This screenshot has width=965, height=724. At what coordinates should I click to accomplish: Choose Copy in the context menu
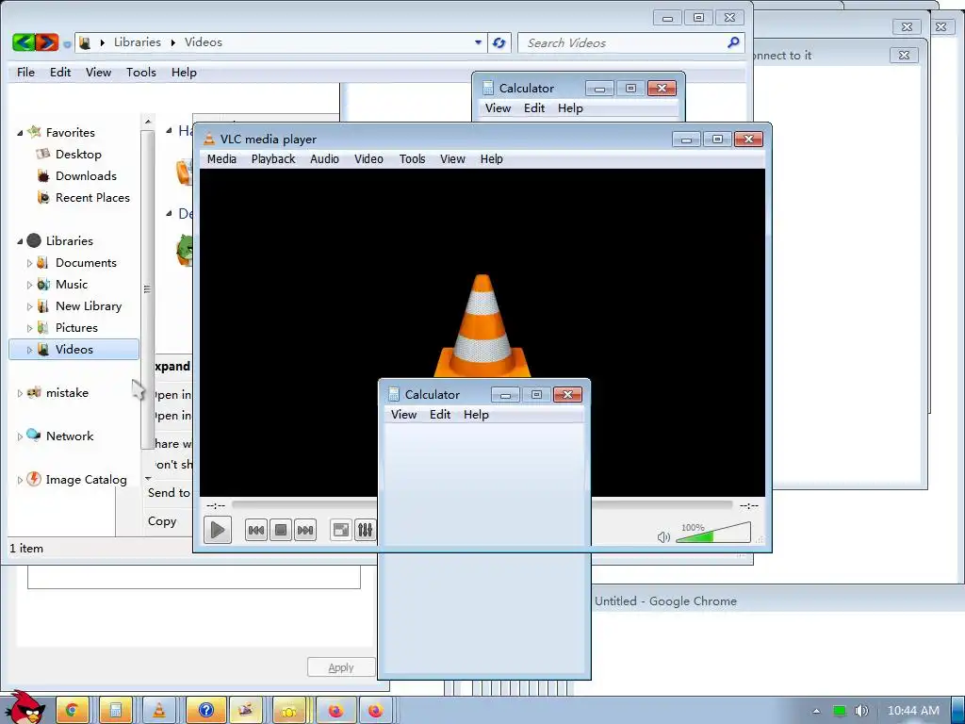coord(162,520)
